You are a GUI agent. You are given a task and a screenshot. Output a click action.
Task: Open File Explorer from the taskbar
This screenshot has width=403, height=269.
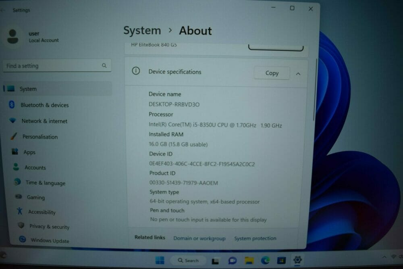tap(249, 261)
